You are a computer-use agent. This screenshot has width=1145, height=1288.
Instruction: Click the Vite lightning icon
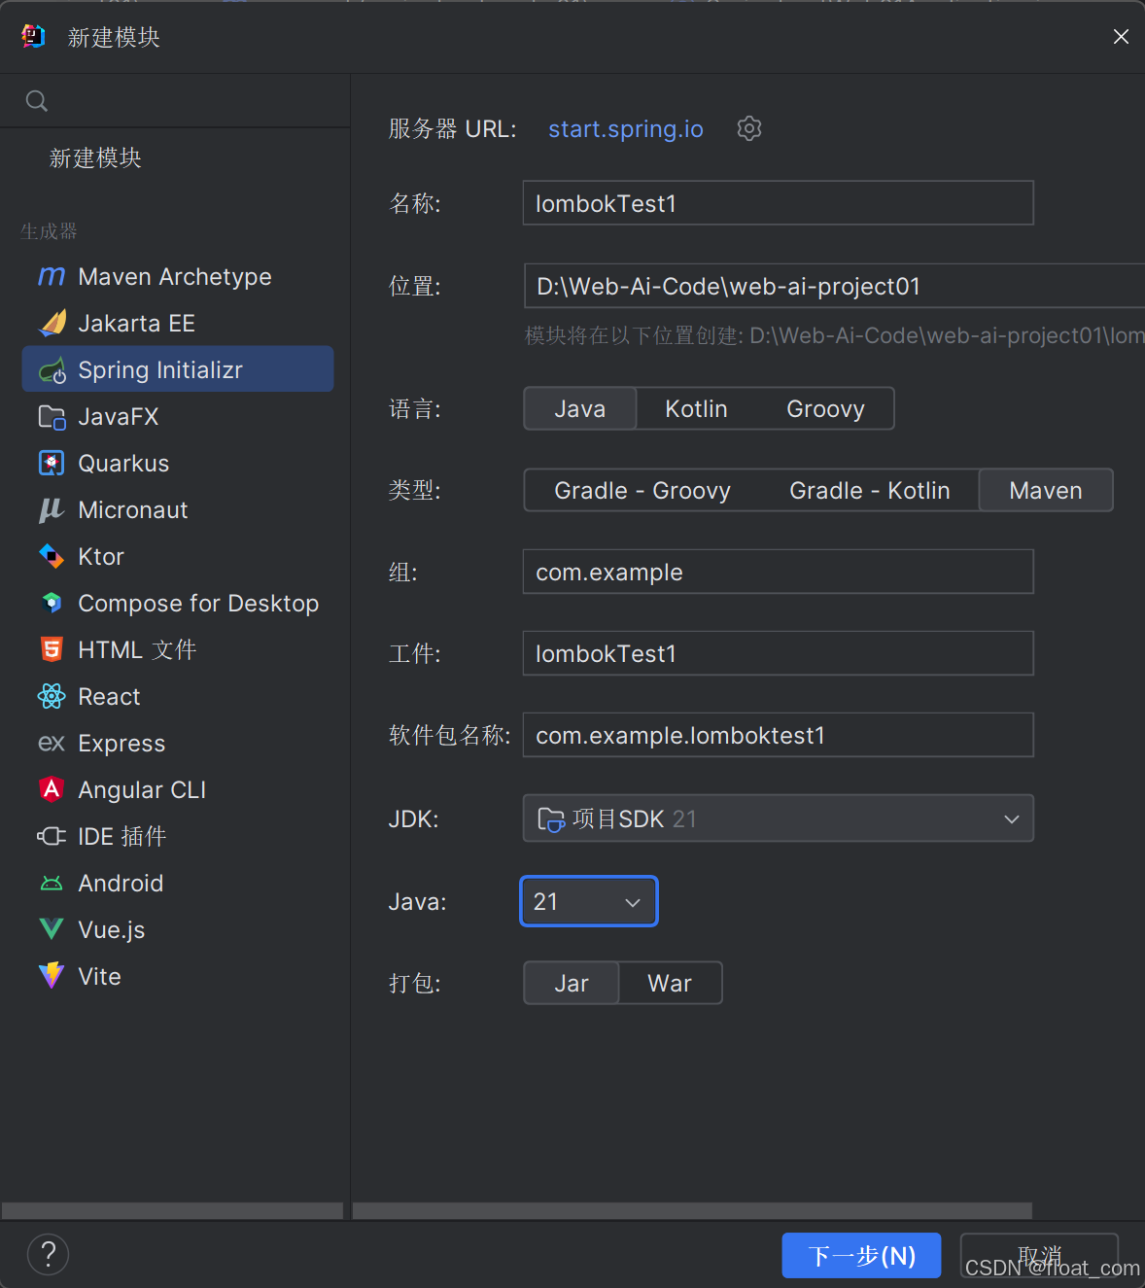pos(52,976)
